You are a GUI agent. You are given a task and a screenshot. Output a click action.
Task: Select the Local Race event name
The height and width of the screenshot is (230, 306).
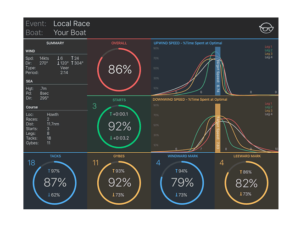[x=72, y=24]
